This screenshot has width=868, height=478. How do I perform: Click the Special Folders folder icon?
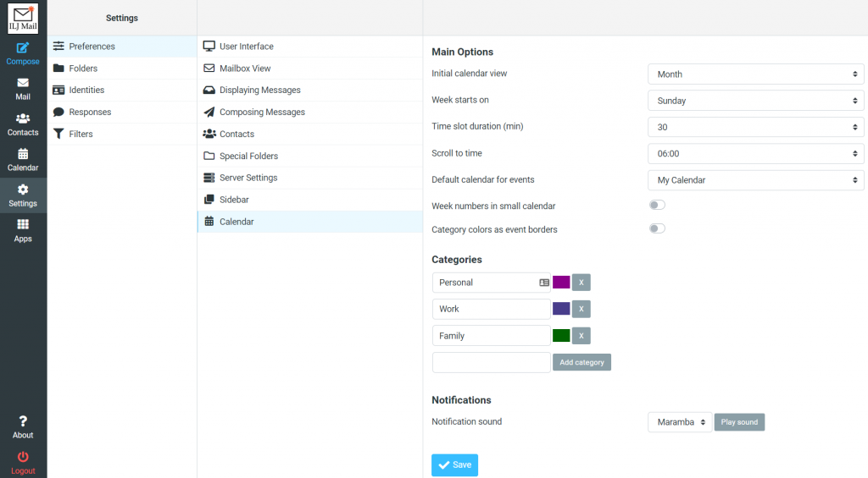click(x=209, y=156)
